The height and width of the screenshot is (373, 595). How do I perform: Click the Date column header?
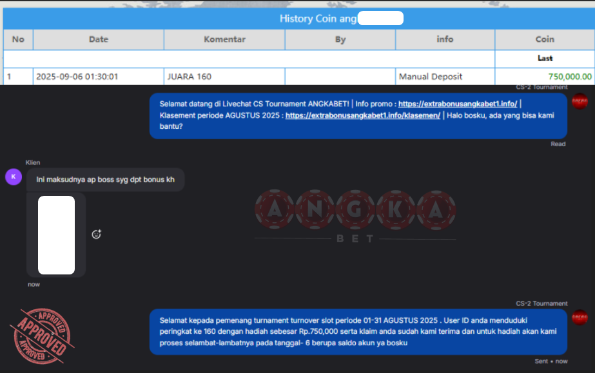pos(99,39)
